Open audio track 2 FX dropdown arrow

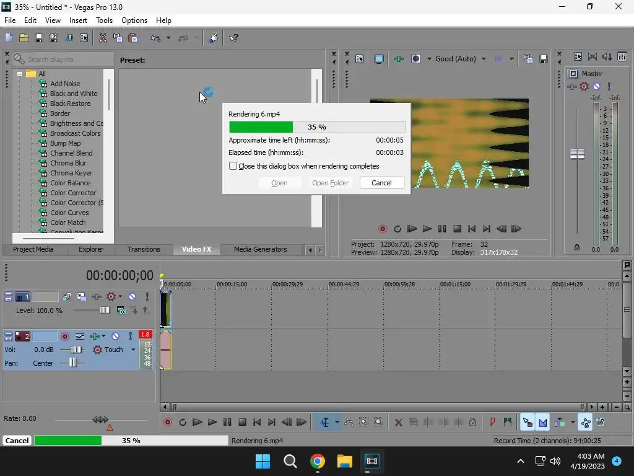pyautogui.click(x=103, y=337)
